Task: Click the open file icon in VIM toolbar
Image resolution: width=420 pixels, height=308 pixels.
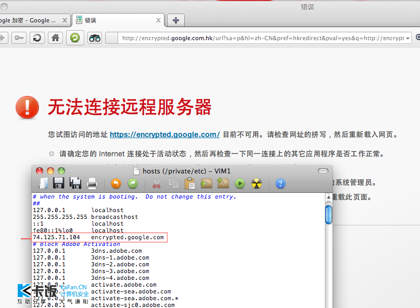Action: tap(43, 183)
